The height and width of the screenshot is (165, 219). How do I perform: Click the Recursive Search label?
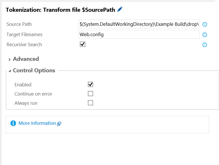(x=24, y=44)
